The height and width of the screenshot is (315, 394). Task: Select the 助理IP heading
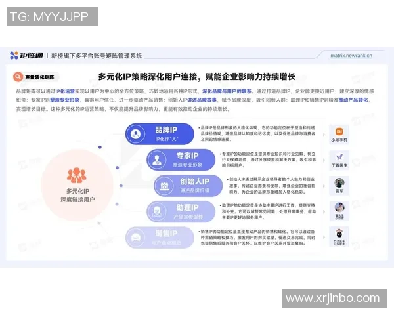coord(187,208)
